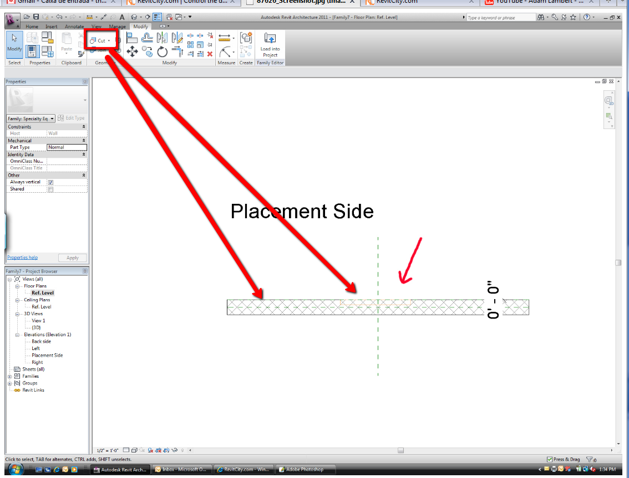
Task: Open the Properties help link
Action: point(22,258)
